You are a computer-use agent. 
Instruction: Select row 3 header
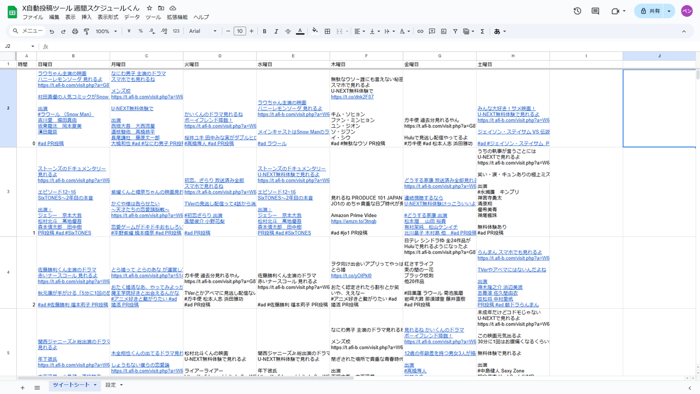8,192
